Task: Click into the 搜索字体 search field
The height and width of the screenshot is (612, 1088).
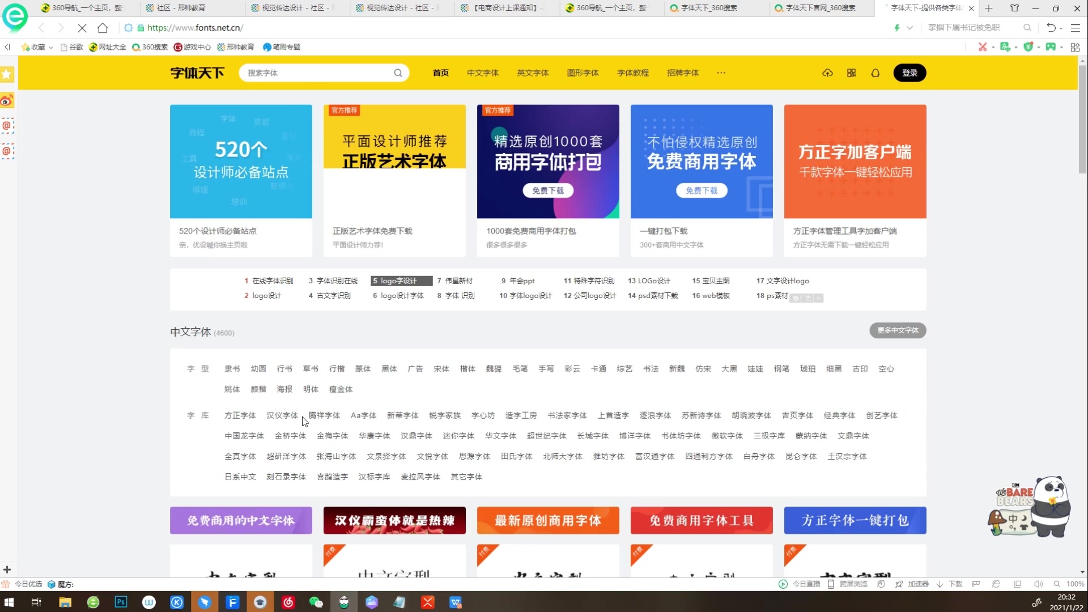Action: [317, 73]
